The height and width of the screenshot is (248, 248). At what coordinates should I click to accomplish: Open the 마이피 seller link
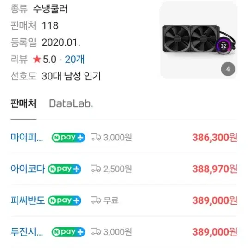point(27,137)
